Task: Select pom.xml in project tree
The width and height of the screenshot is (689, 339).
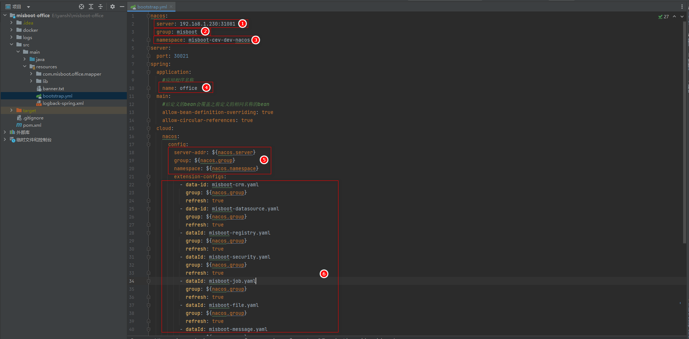Action: click(x=32, y=125)
